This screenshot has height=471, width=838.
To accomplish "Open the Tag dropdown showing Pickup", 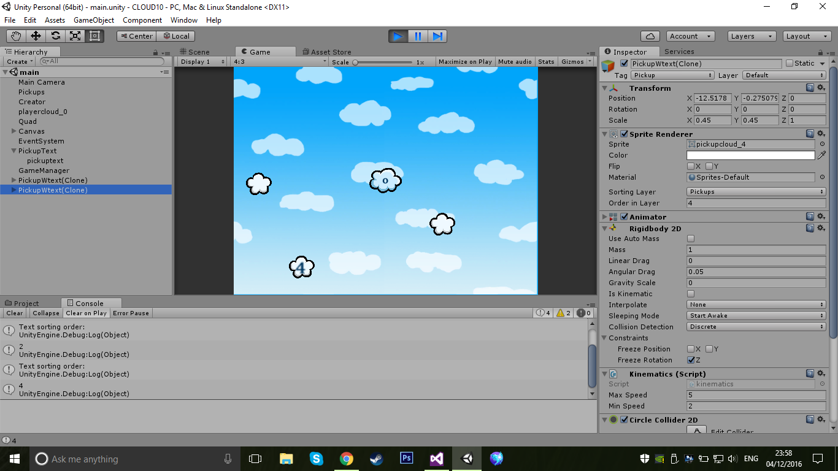I will click(x=672, y=75).
